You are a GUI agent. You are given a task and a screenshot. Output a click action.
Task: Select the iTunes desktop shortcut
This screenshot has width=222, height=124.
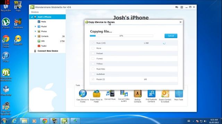pyautogui.click(x=6, y=57)
